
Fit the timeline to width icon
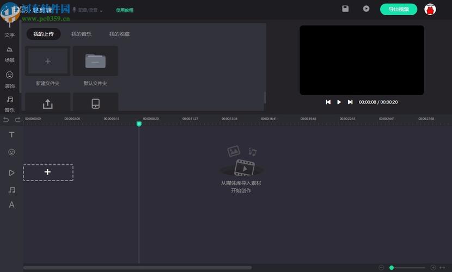coord(442,268)
